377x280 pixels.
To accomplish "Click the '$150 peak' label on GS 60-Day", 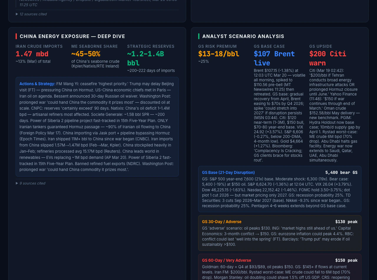I will (346, 260).
